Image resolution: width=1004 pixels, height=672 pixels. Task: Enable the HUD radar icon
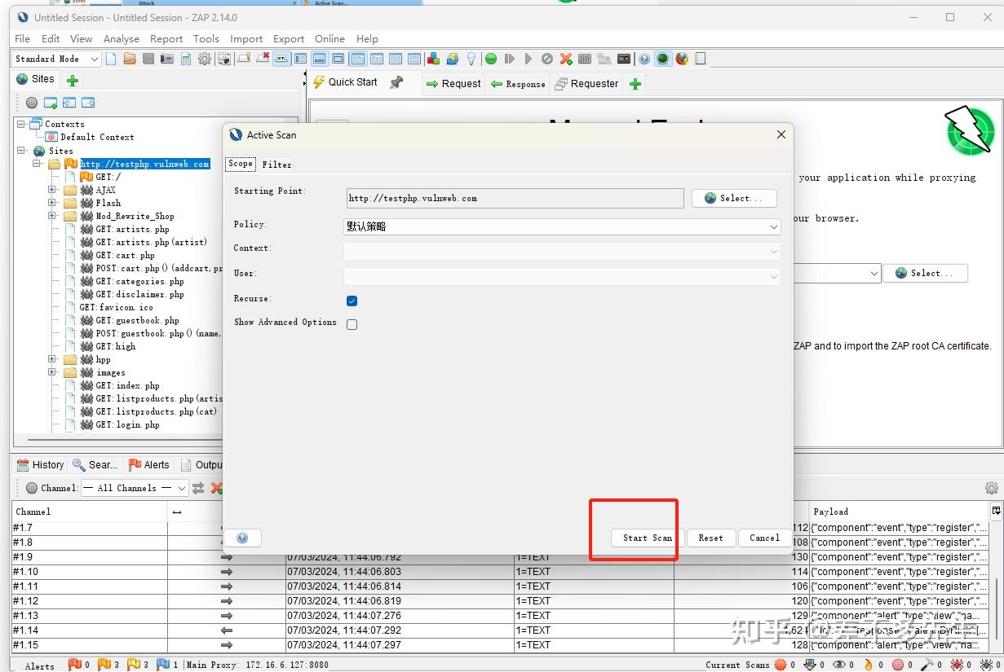click(x=662, y=59)
